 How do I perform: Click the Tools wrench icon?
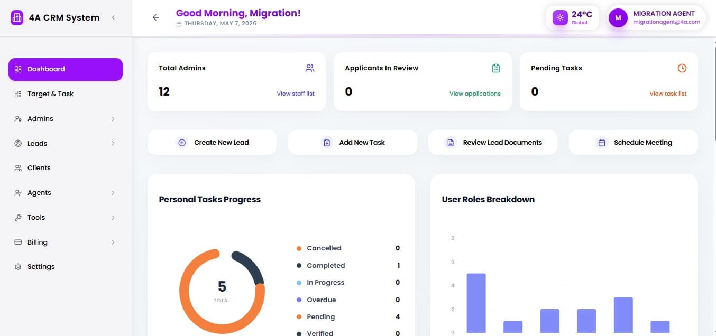(18, 218)
